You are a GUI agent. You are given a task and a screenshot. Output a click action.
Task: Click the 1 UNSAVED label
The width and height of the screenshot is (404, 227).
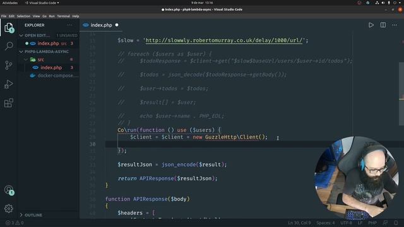tap(67, 35)
